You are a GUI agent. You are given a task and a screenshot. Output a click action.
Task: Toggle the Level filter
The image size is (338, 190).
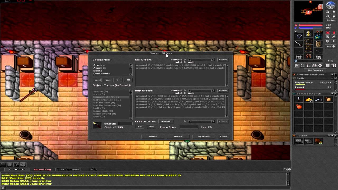pyautogui.click(x=98, y=80)
